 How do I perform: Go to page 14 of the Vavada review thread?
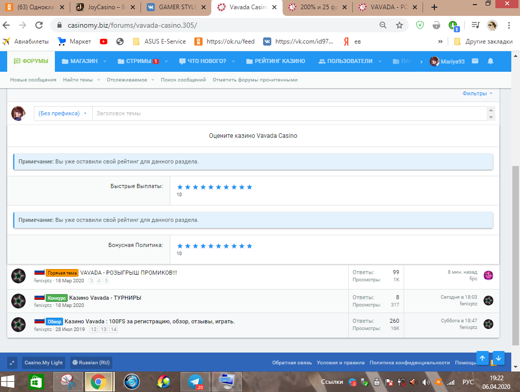(113, 329)
